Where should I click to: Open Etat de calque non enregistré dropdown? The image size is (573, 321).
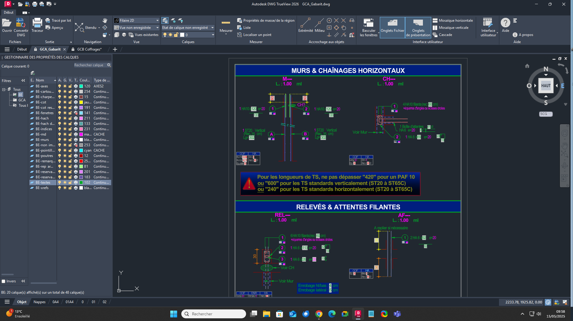pos(188,28)
